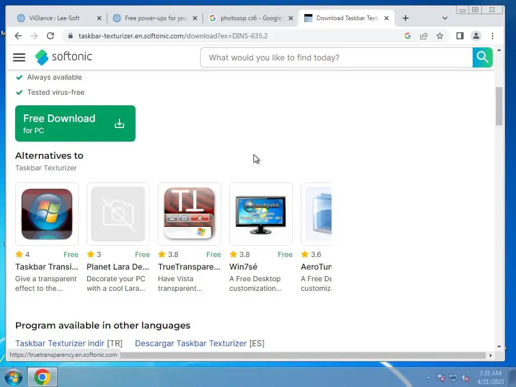The height and width of the screenshot is (387, 516).
Task: Open the Softonic hamburger menu
Action: (x=19, y=57)
